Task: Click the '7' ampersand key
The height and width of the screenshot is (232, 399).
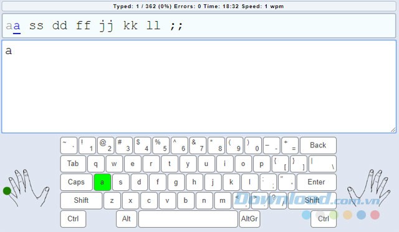Action: tap(198, 146)
